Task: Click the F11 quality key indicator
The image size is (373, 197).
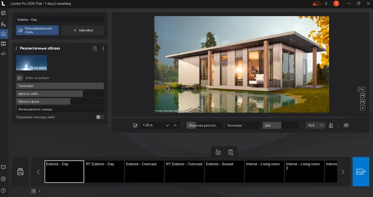Action: coord(361,89)
